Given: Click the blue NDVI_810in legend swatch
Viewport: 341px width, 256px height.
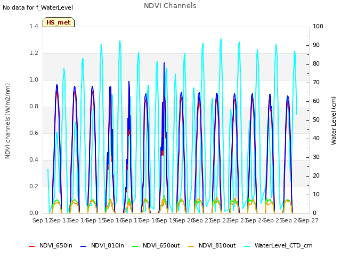Looking at the screenshot, I should click(84, 246).
